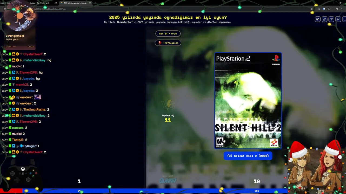Click the artist name Ted Nugent
The width and height of the screenshot is (346, 194).
12,40
